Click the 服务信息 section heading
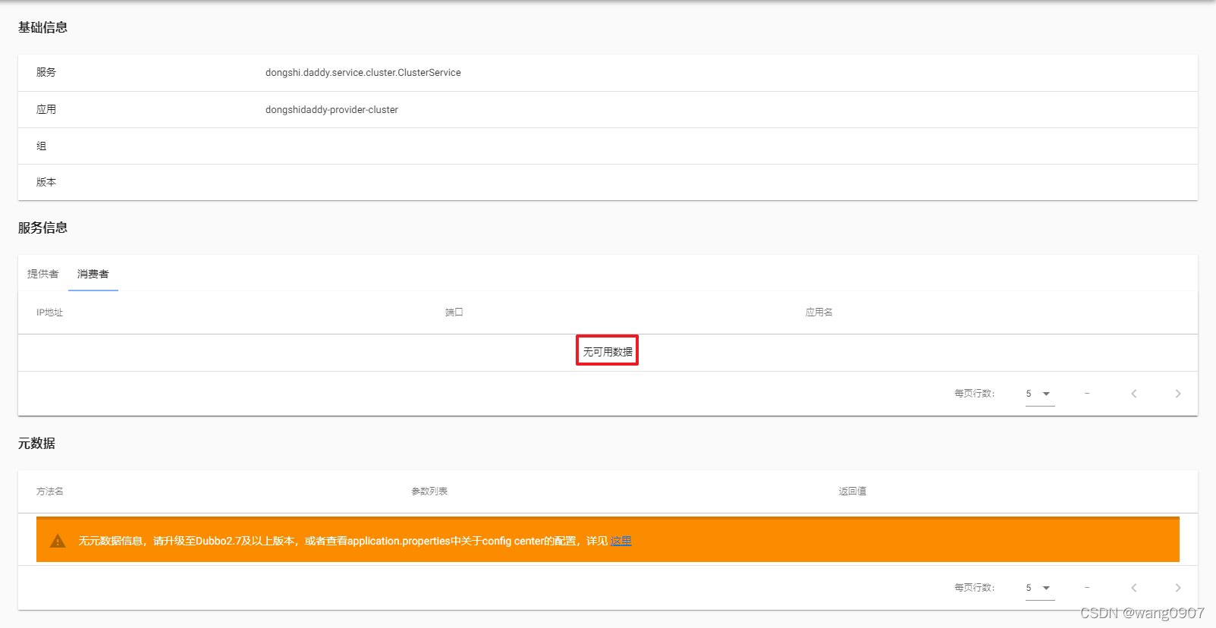Screen dimensions: 1216x628 [42, 228]
